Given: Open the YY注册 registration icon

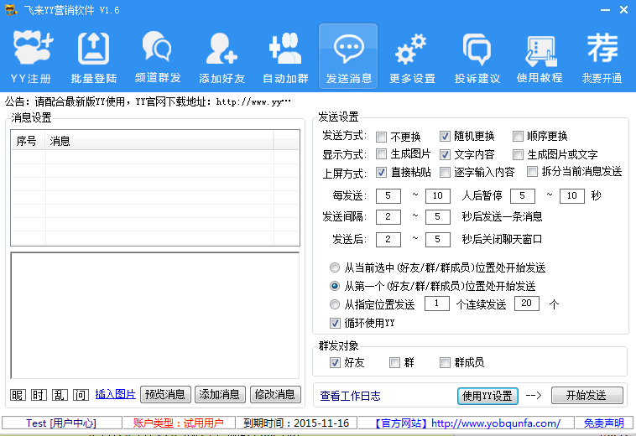Looking at the screenshot, I should click(x=31, y=57).
